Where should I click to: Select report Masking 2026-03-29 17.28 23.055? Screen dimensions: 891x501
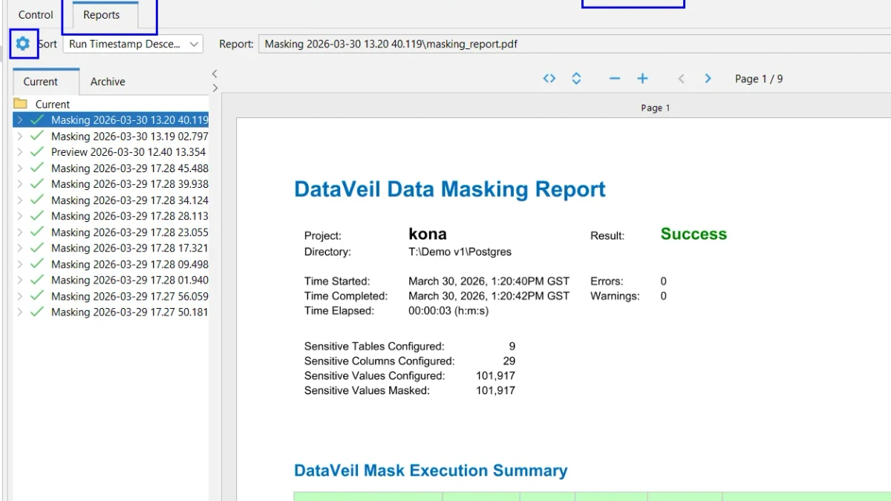point(130,232)
